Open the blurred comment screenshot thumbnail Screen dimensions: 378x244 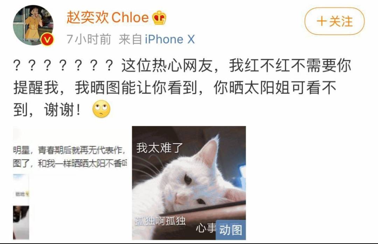point(70,183)
